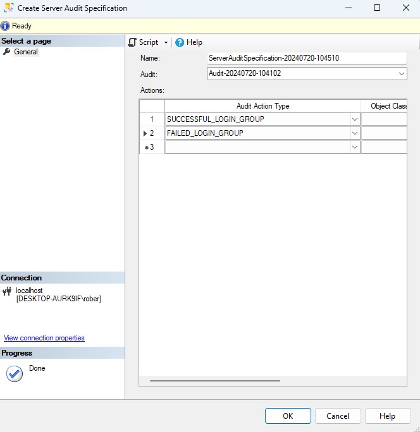This screenshot has height=432, width=420.
Task: Click View connection properties link
Action: point(44,338)
